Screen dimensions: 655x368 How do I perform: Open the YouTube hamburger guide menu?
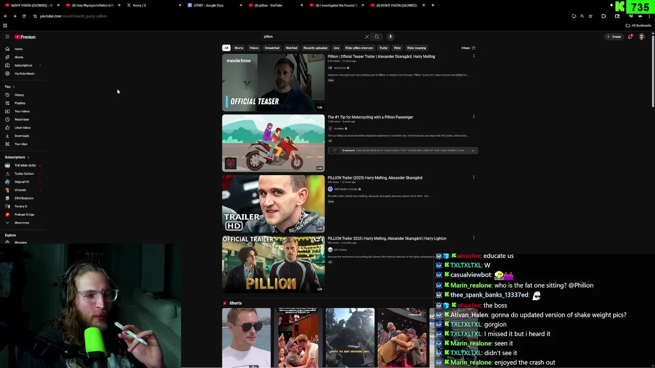[x=7, y=37]
